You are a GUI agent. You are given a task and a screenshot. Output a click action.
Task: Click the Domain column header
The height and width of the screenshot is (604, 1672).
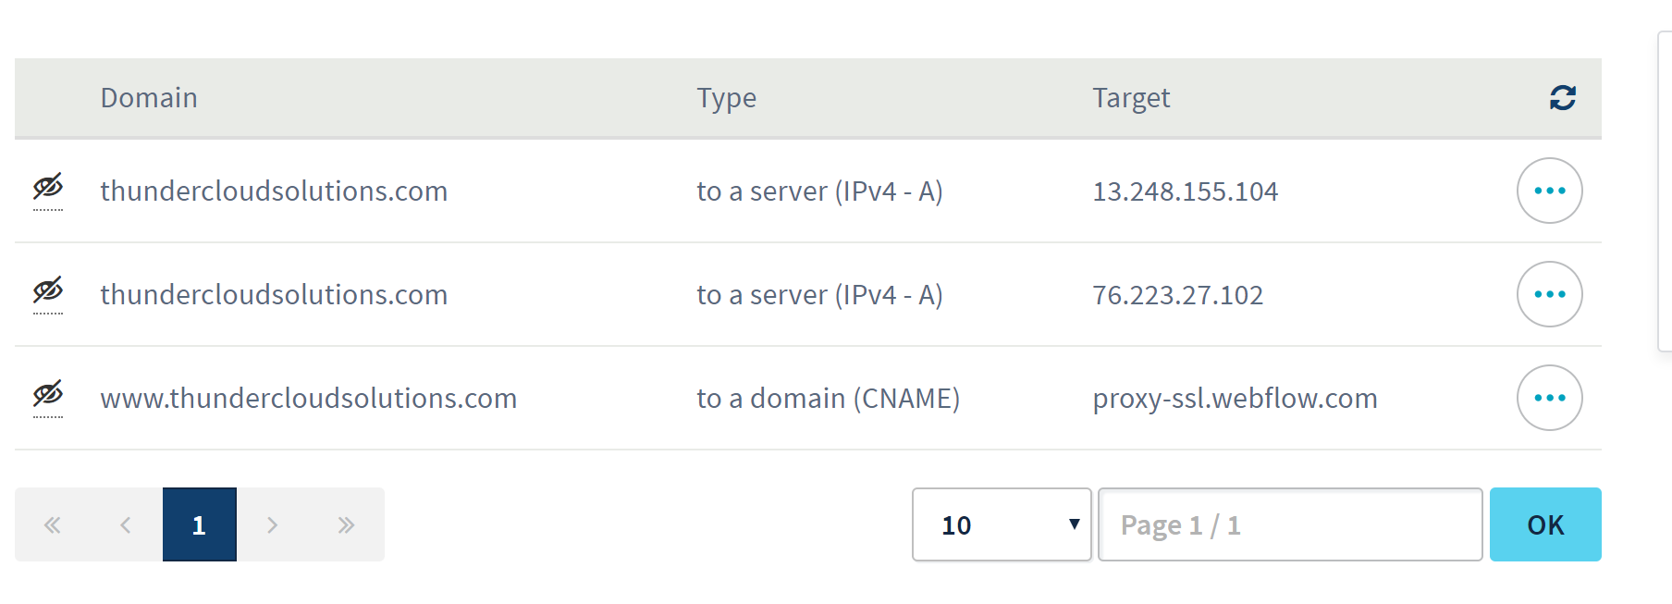[x=149, y=98]
